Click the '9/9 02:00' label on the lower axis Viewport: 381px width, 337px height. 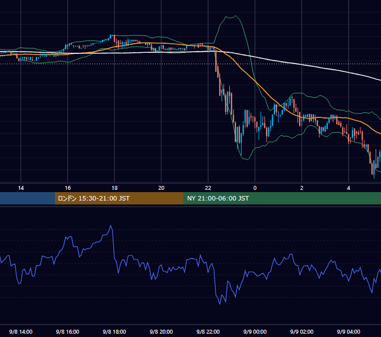[x=302, y=331]
